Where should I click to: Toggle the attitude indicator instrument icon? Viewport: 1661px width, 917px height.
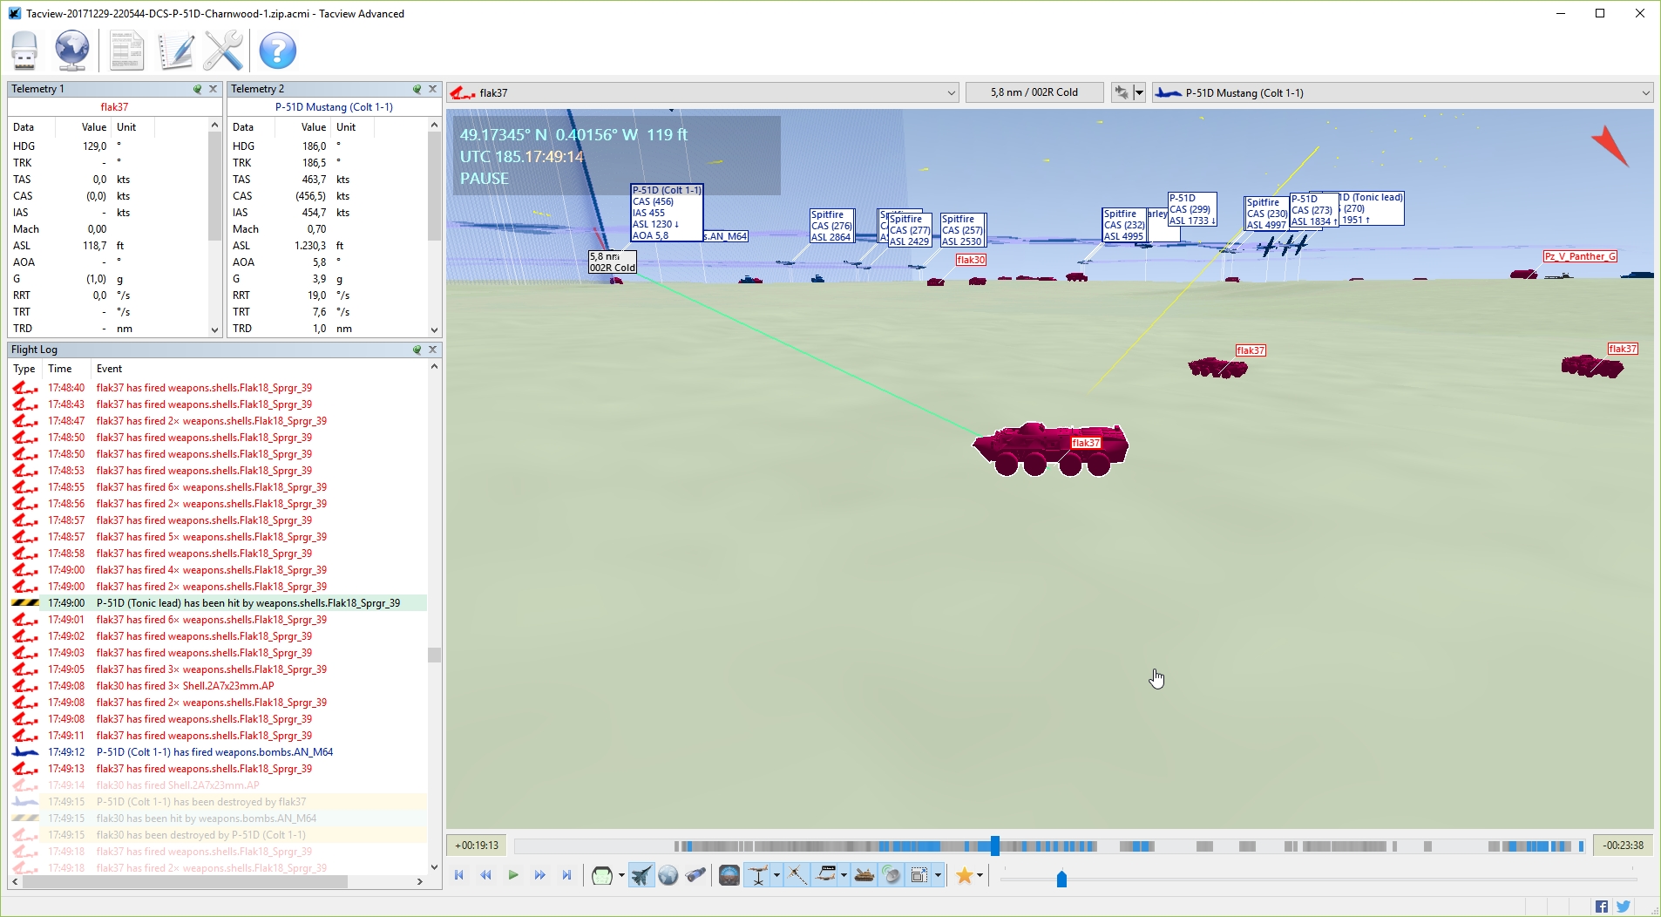coord(729,875)
